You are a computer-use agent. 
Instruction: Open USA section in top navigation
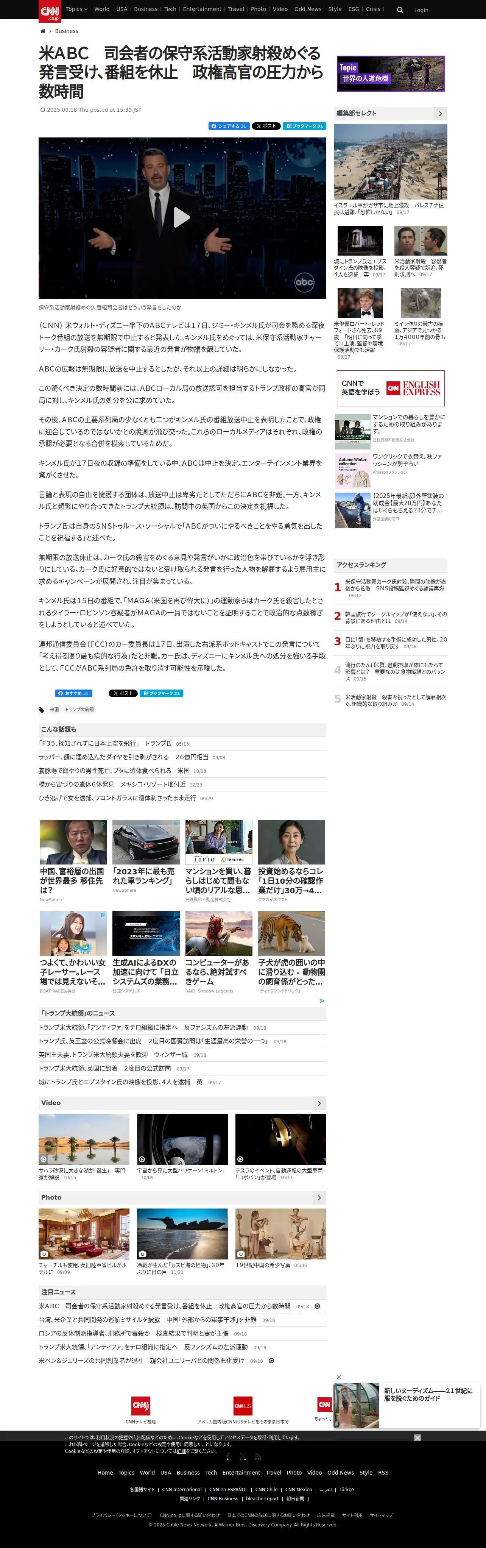(x=121, y=9)
